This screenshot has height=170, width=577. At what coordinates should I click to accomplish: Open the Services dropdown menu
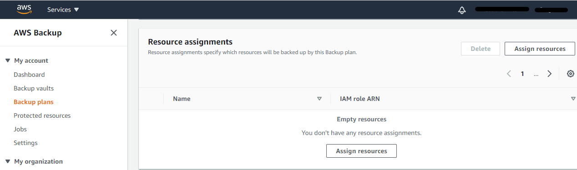(63, 10)
